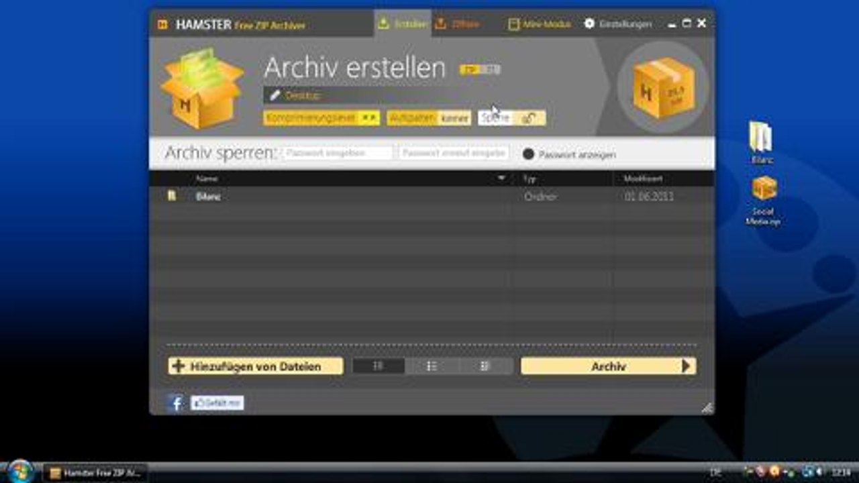This screenshot has height=483, width=859.
Task: Click the arrow on the Archiv button
Action: [x=686, y=366]
